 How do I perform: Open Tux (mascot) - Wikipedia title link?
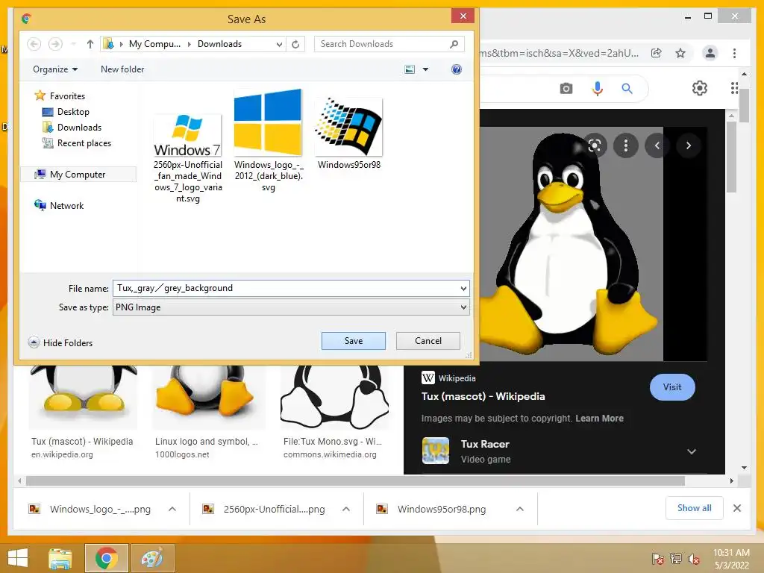(483, 396)
